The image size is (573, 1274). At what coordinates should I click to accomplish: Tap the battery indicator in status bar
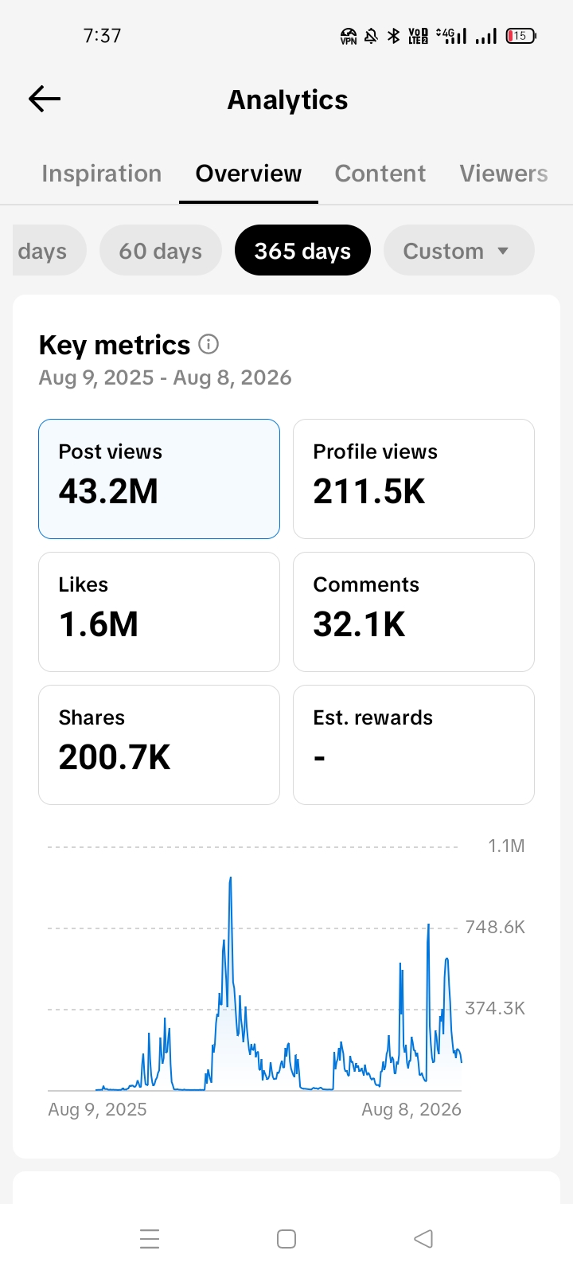pos(521,36)
